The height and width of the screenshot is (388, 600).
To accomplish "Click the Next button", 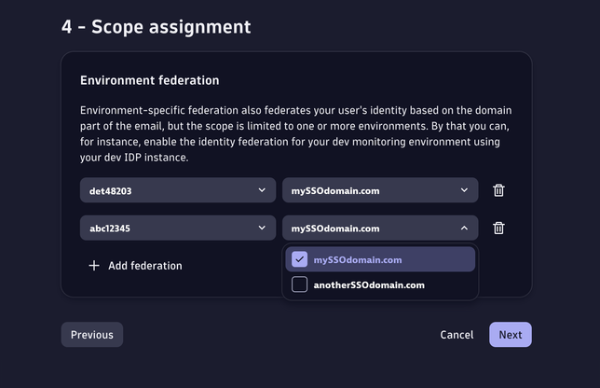I will pos(511,335).
